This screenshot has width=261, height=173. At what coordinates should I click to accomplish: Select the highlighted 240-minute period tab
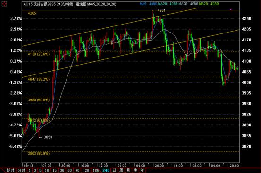coord(106,170)
